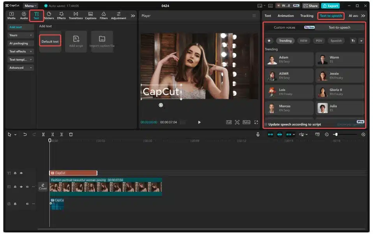Click the undo arrow in timeline toolbar

point(25,134)
